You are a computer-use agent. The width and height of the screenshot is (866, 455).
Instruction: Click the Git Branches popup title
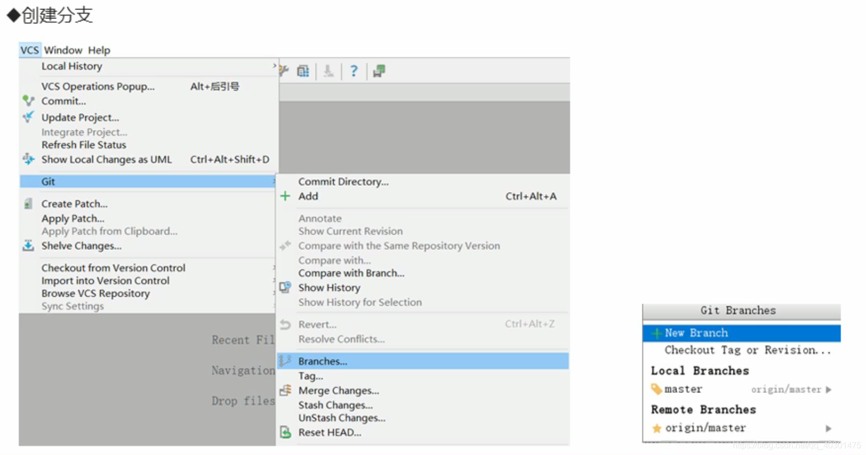click(x=738, y=310)
